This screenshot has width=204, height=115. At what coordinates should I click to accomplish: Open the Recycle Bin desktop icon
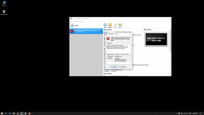pos(4,12)
